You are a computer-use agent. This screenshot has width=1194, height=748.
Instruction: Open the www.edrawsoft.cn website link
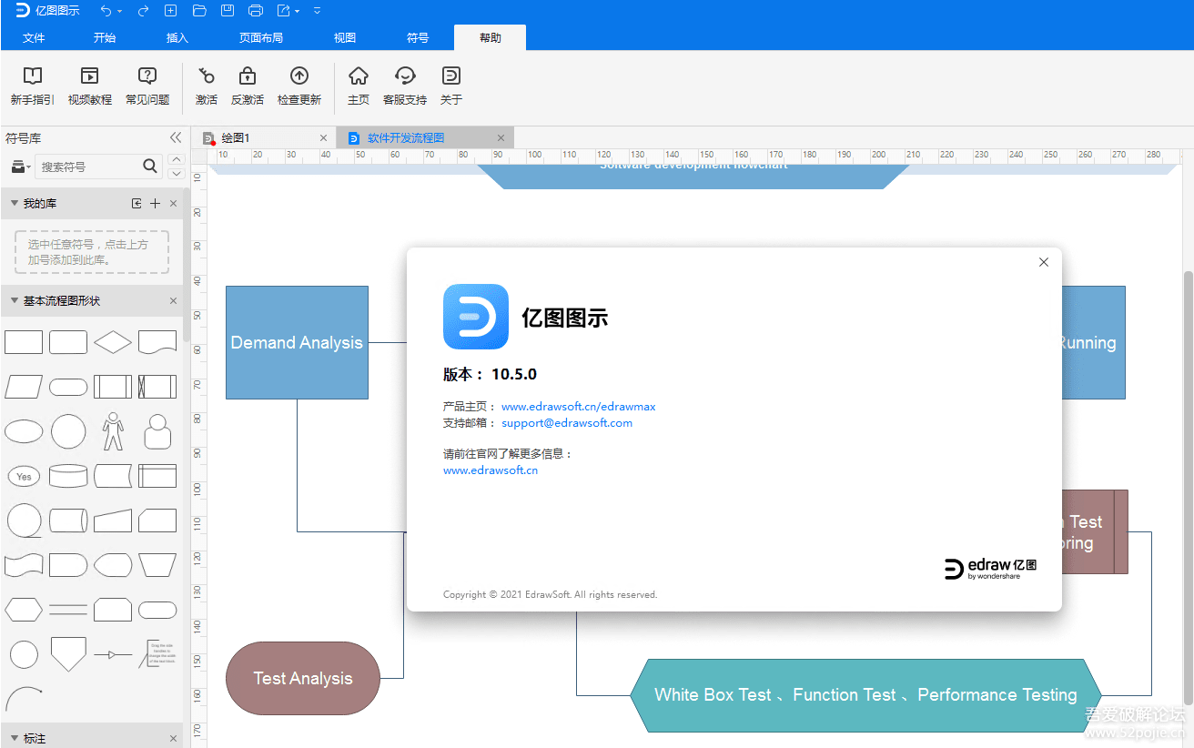[x=491, y=470]
